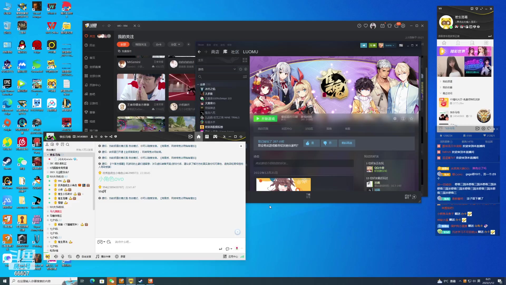Collapse the 七夕4队 sub-channel
The width and height of the screenshot is (506, 285).
pyautogui.click(x=48, y=237)
